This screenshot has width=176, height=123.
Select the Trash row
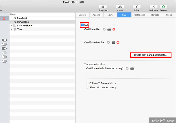[42, 29]
